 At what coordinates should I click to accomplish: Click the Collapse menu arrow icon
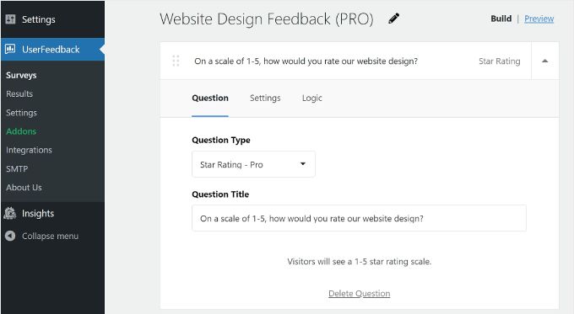click(x=10, y=236)
